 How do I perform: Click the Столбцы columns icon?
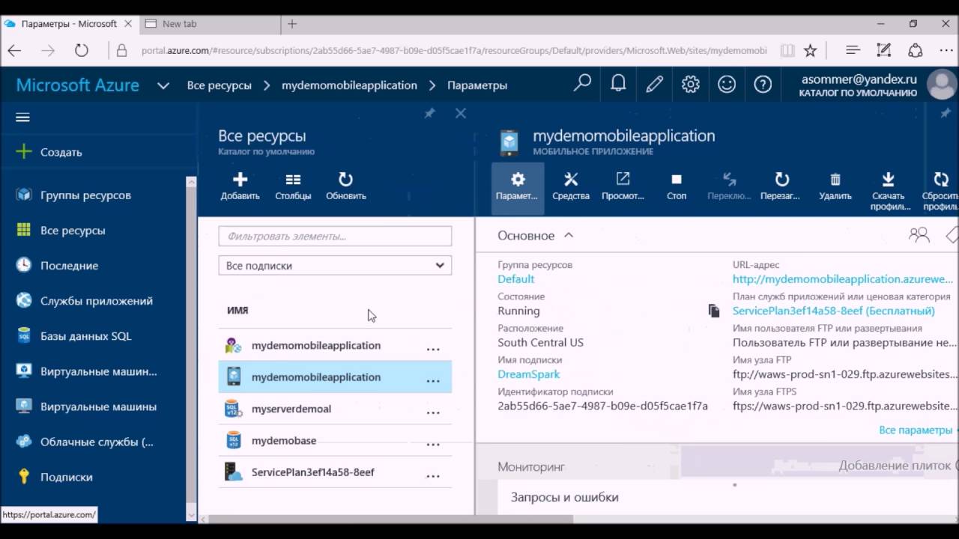coord(293,180)
